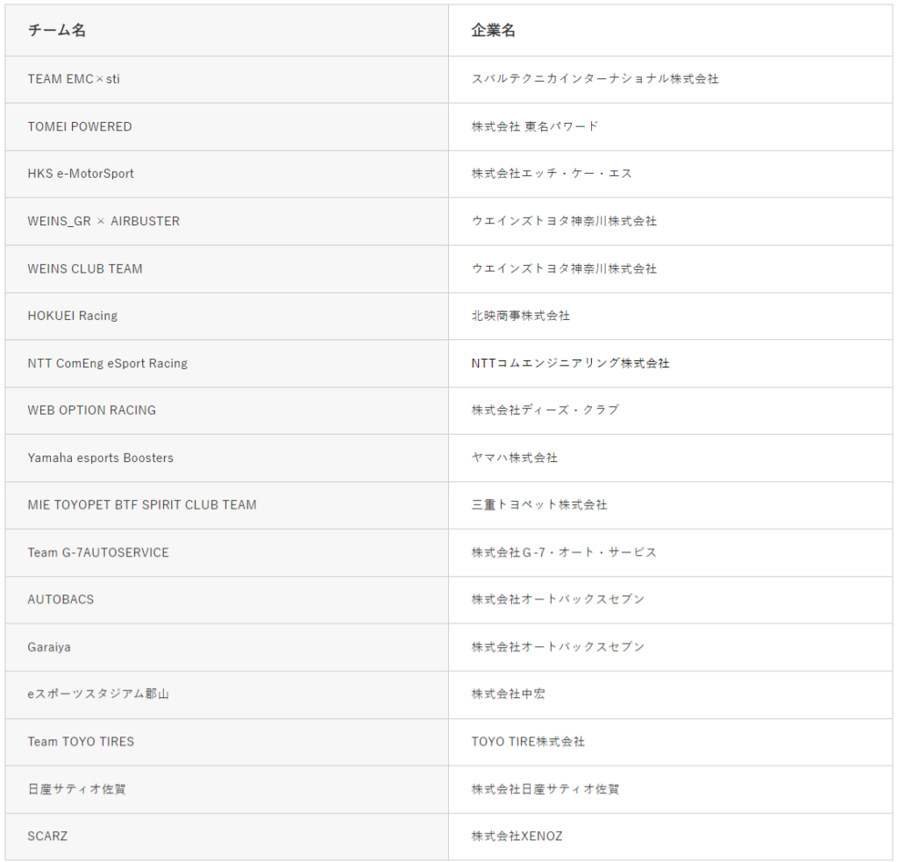Click the ヤマハ株式会社 company name
This screenshot has height=862, width=898.
tap(515, 458)
